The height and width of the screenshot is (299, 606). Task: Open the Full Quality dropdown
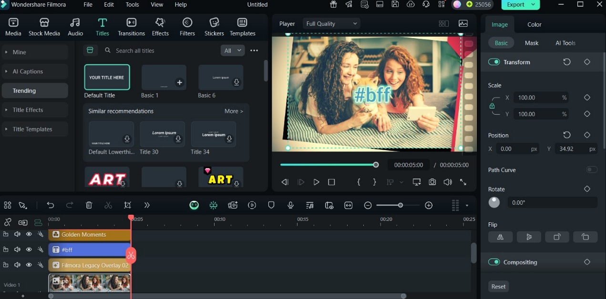(331, 24)
